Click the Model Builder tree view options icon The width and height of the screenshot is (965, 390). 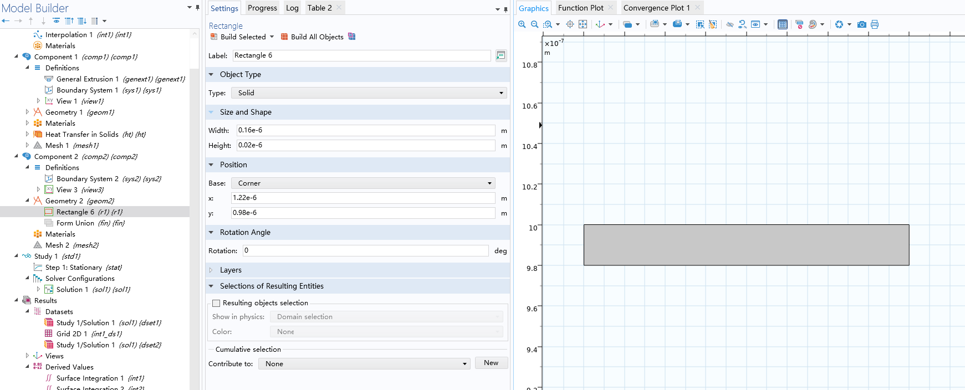click(95, 21)
